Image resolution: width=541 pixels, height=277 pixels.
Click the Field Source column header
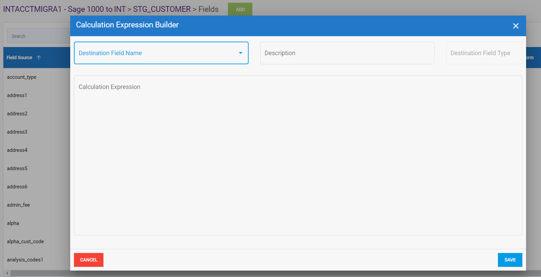[19, 57]
